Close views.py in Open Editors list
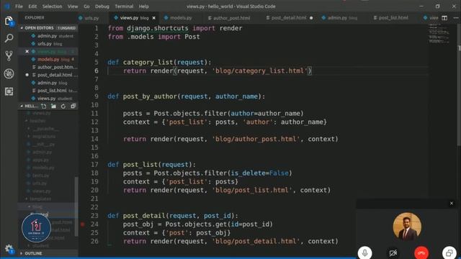The width and height of the screenshot is (461, 259). (x=27, y=51)
